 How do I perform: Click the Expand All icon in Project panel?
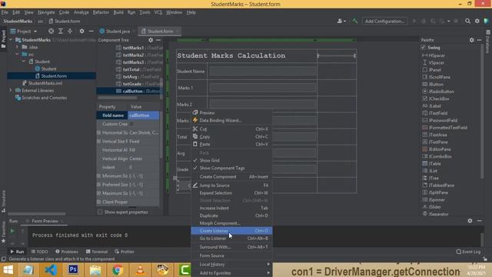61,31
